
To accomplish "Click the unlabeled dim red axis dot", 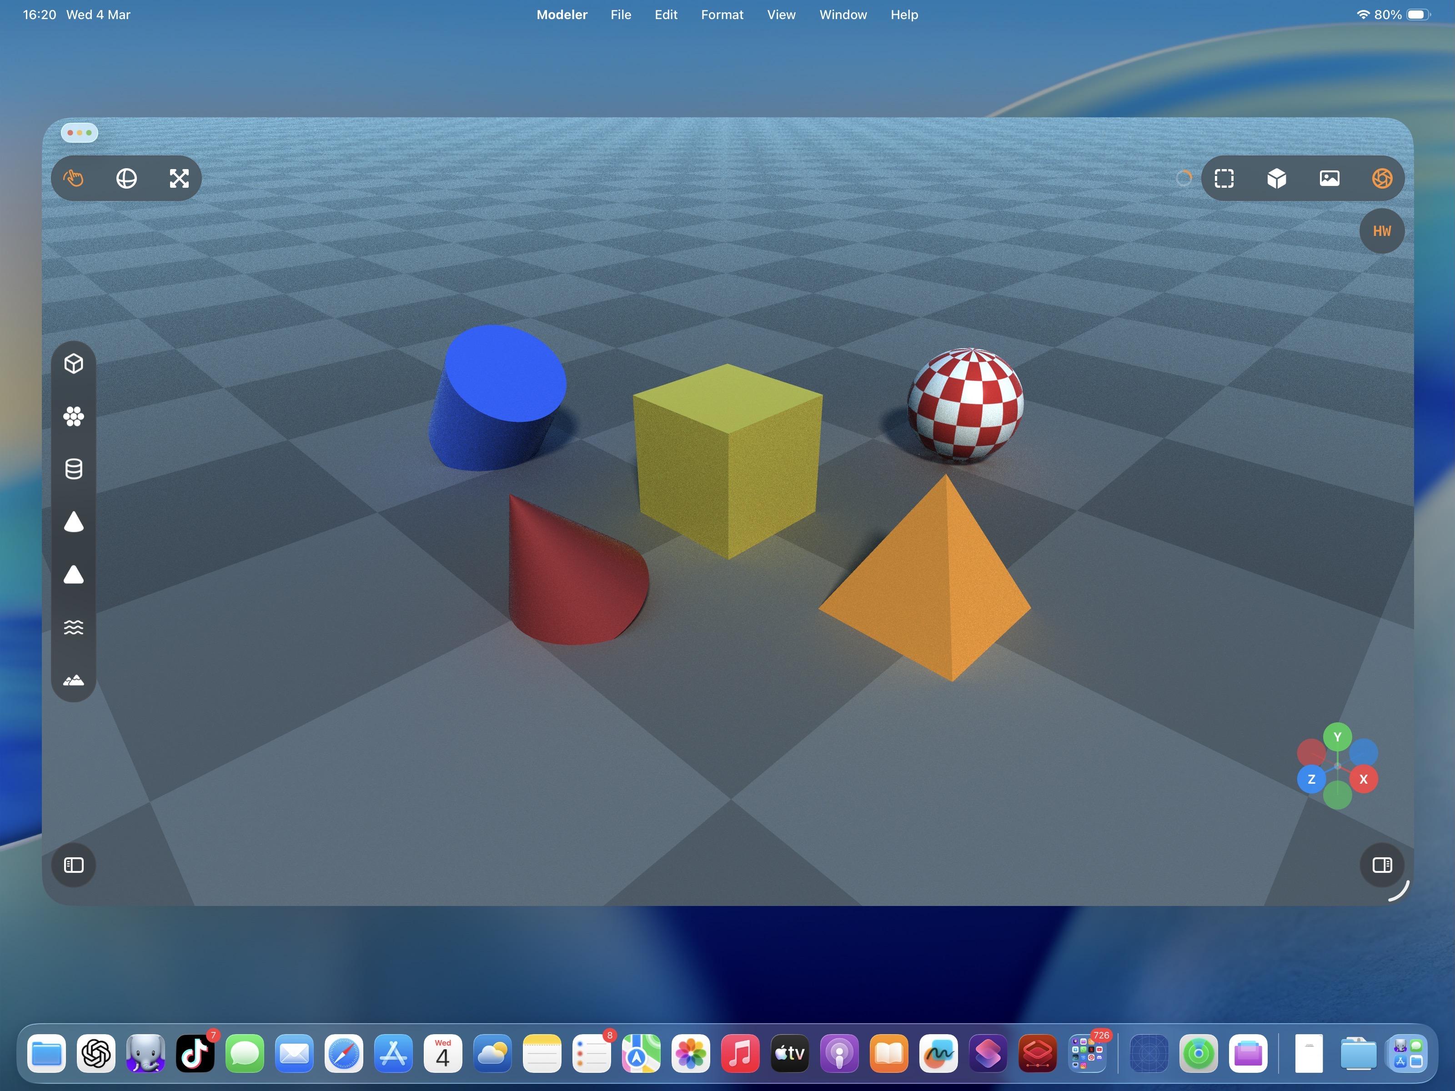I will (x=1311, y=752).
